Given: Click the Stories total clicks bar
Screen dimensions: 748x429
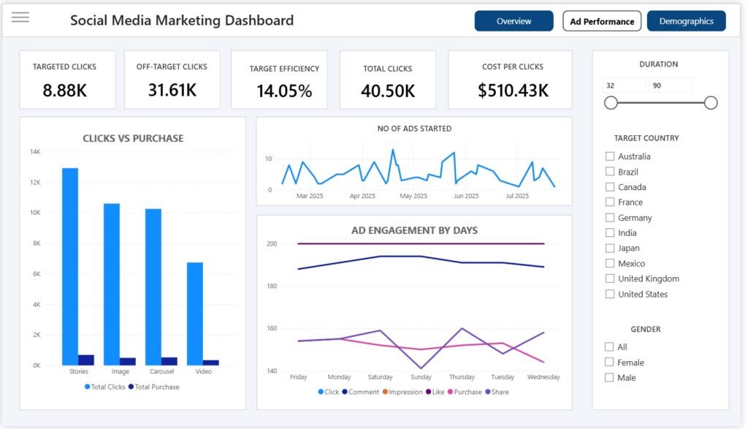Looking at the screenshot, I should (70, 266).
